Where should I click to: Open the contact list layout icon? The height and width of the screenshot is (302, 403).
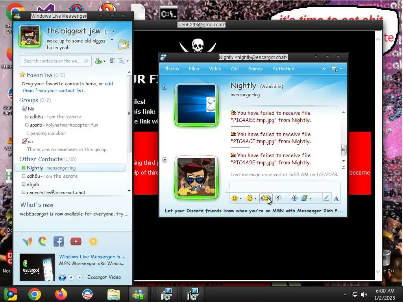click(x=112, y=61)
